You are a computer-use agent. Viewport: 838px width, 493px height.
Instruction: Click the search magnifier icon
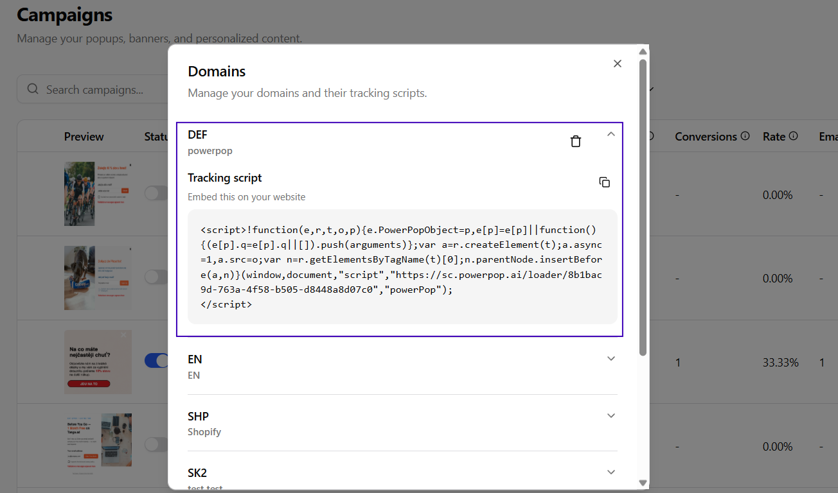[x=33, y=89]
